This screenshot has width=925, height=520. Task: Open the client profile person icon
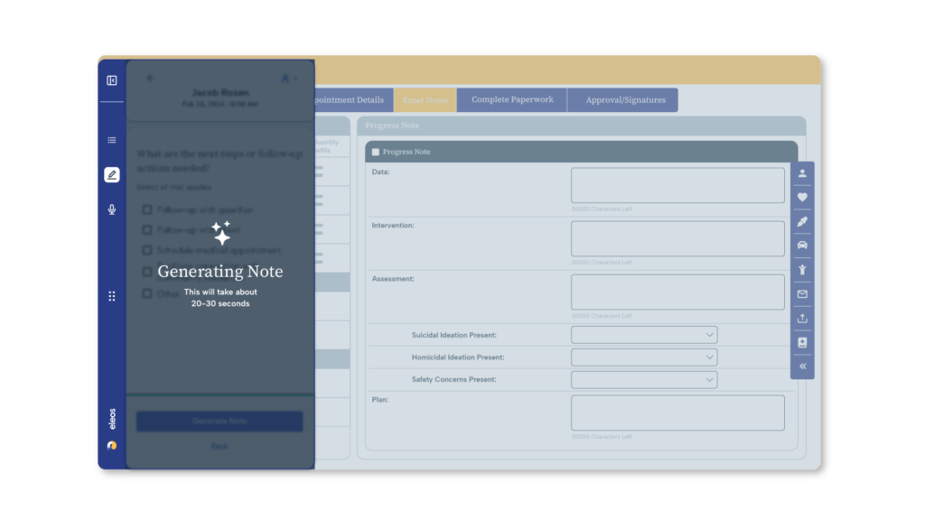802,174
